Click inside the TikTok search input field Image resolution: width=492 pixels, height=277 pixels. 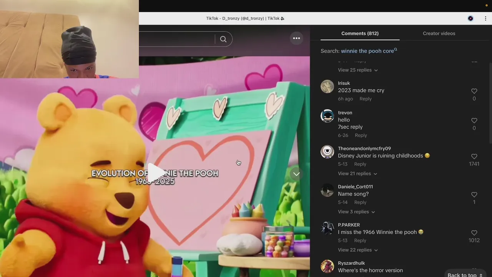177,39
